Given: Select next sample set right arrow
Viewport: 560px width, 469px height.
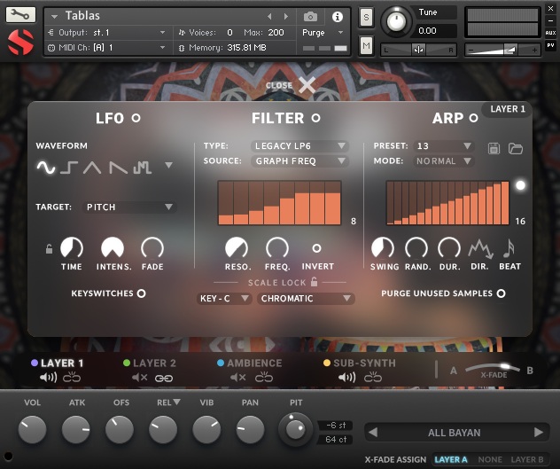Looking at the screenshot, I should (539, 433).
